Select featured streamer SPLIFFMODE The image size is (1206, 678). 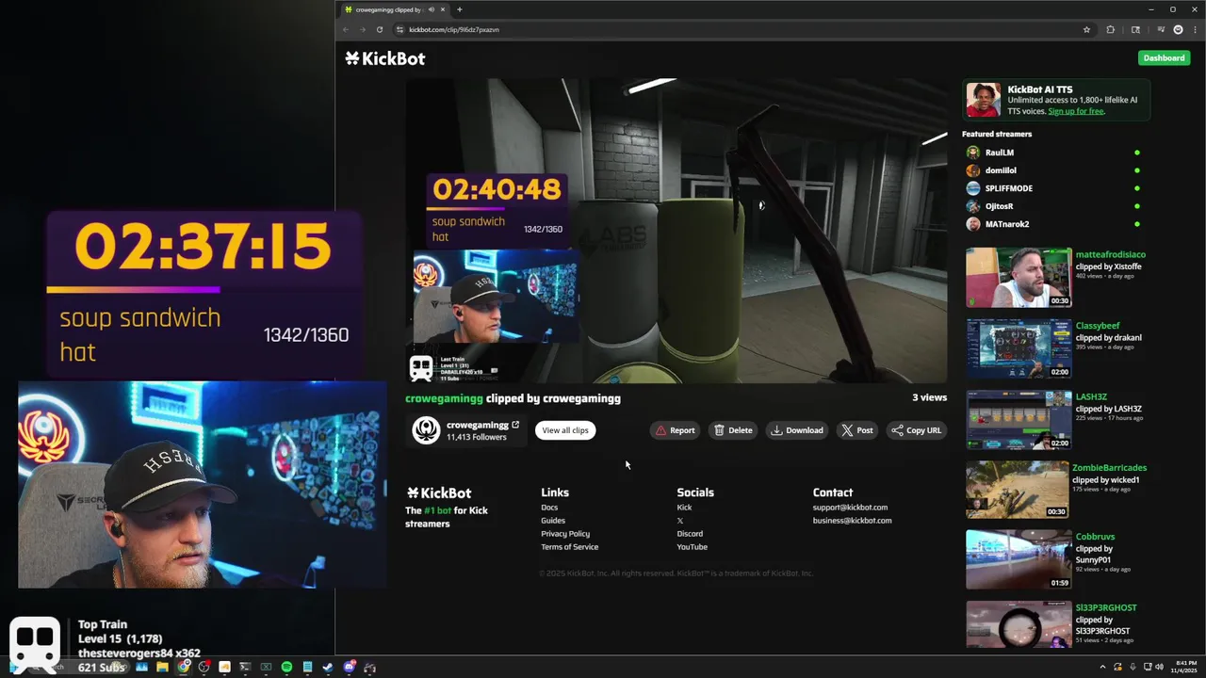click(x=1008, y=188)
